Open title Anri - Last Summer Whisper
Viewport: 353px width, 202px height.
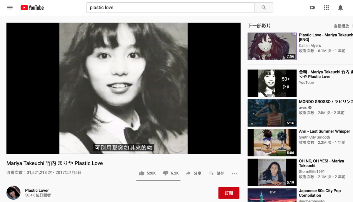point(324,131)
